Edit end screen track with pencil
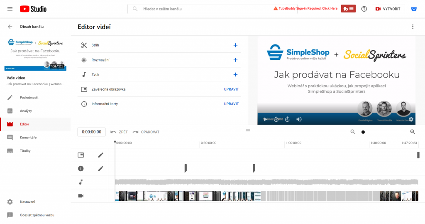The height and width of the screenshot is (224, 425). [100, 155]
